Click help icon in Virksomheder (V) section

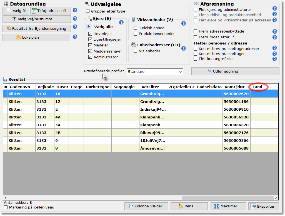pyautogui.click(x=184, y=24)
